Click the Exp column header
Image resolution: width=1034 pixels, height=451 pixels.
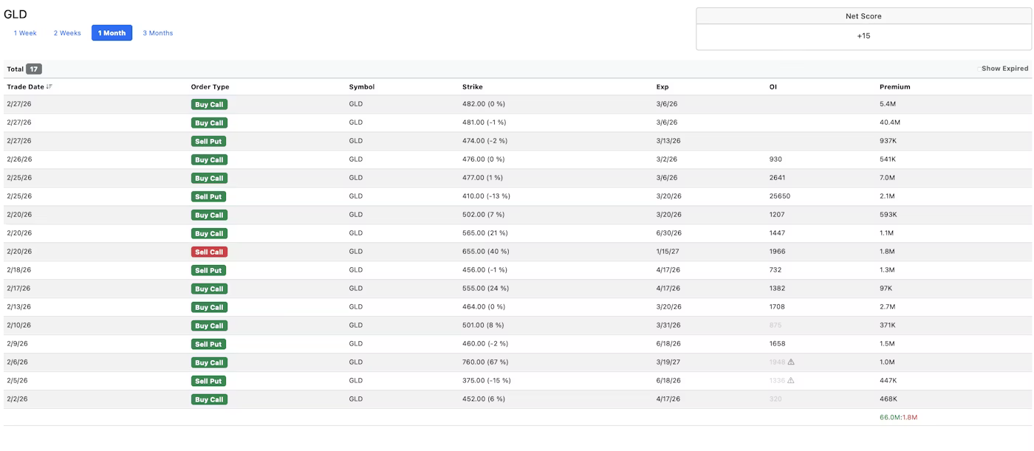[662, 86]
